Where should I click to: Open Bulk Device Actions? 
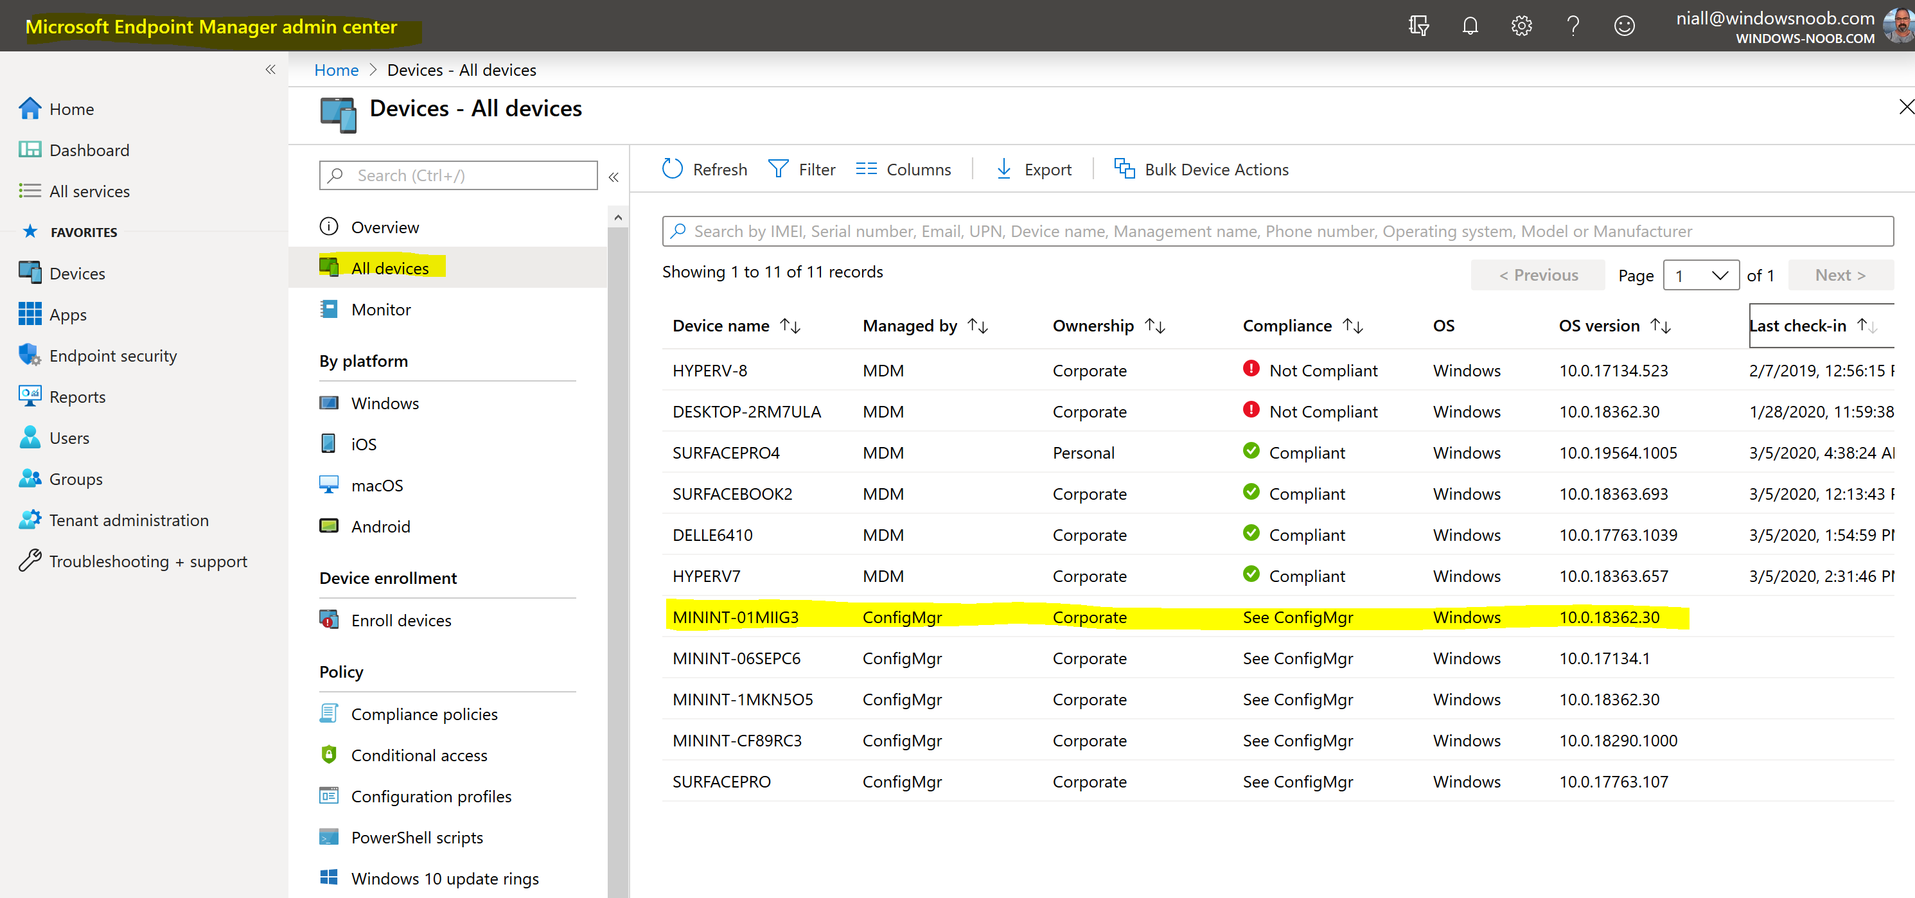[x=1201, y=169]
